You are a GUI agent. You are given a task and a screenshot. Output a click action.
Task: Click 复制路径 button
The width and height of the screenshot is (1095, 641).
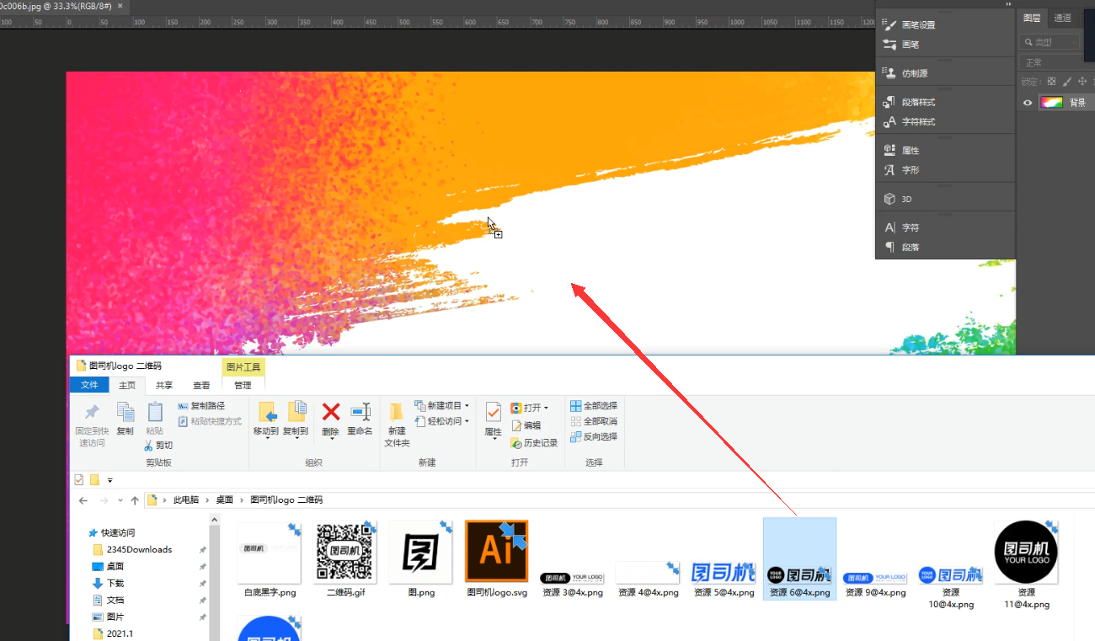201,406
